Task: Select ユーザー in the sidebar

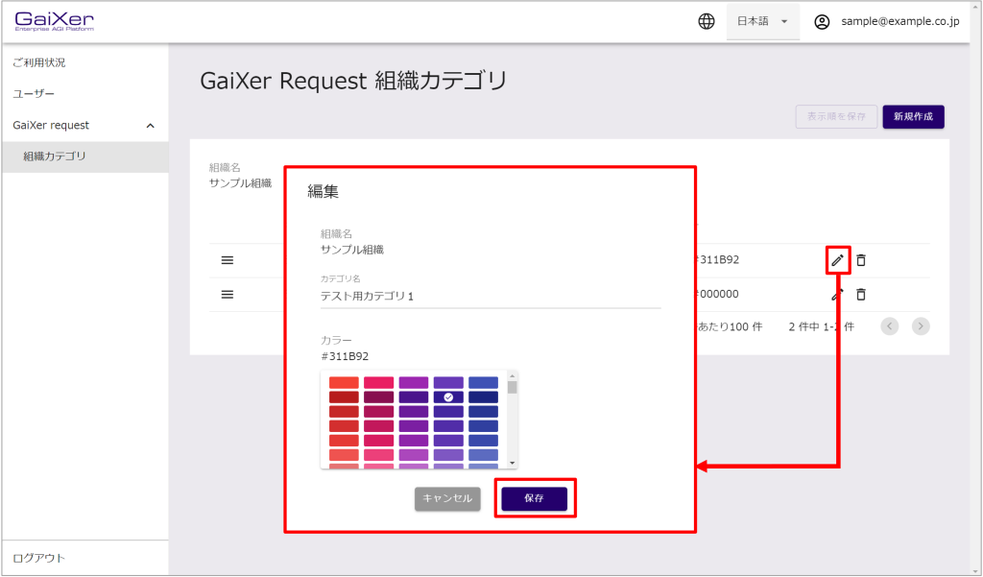Action: pyautogui.click(x=34, y=94)
